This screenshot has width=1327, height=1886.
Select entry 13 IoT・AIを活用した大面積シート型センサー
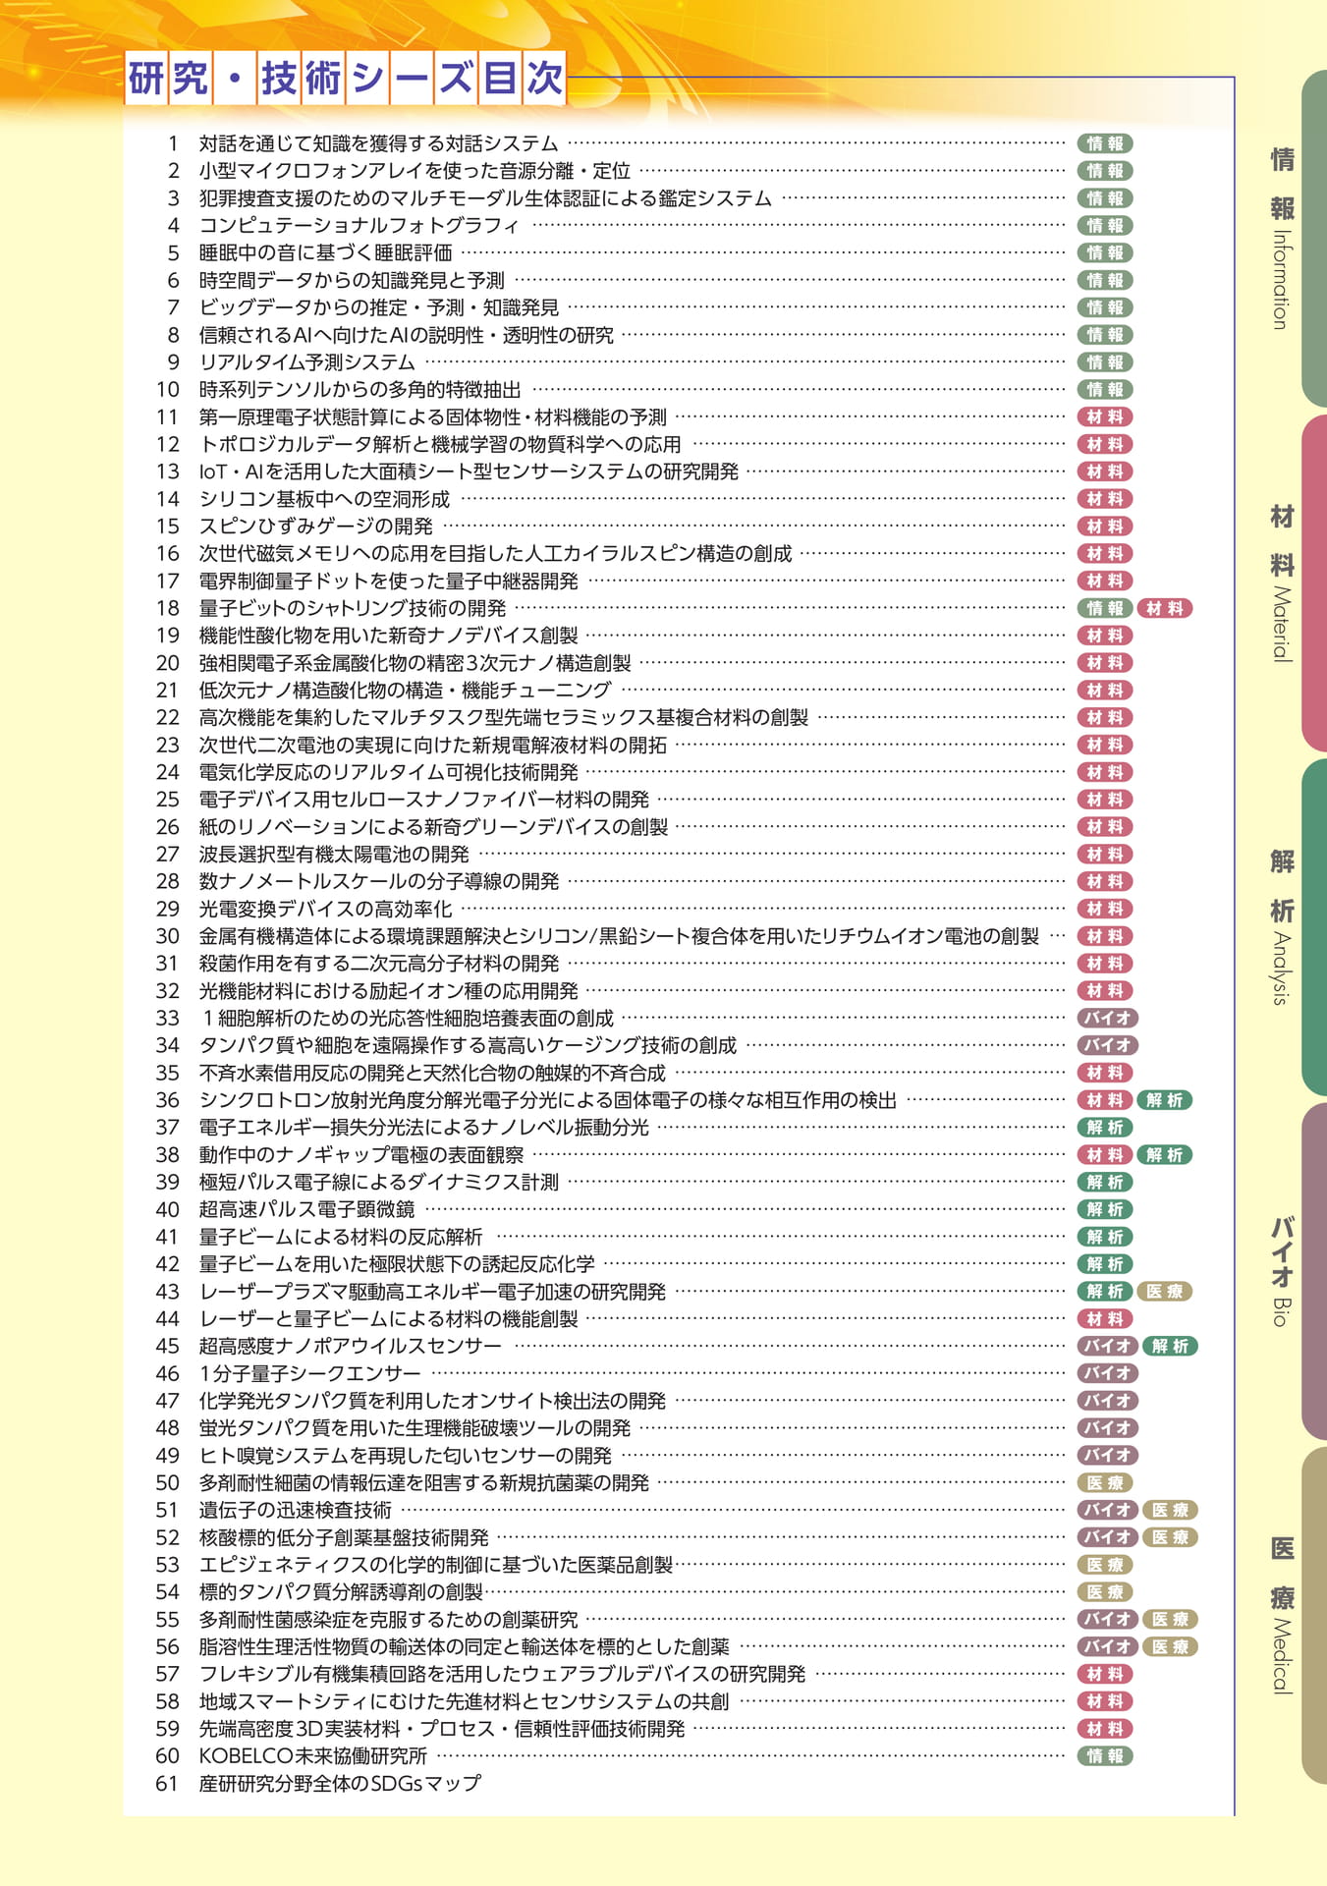[469, 471]
